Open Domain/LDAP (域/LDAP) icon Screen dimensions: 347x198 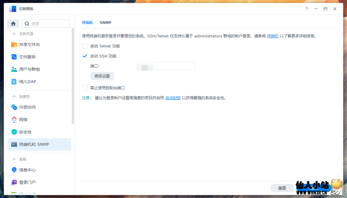pyautogui.click(x=14, y=82)
